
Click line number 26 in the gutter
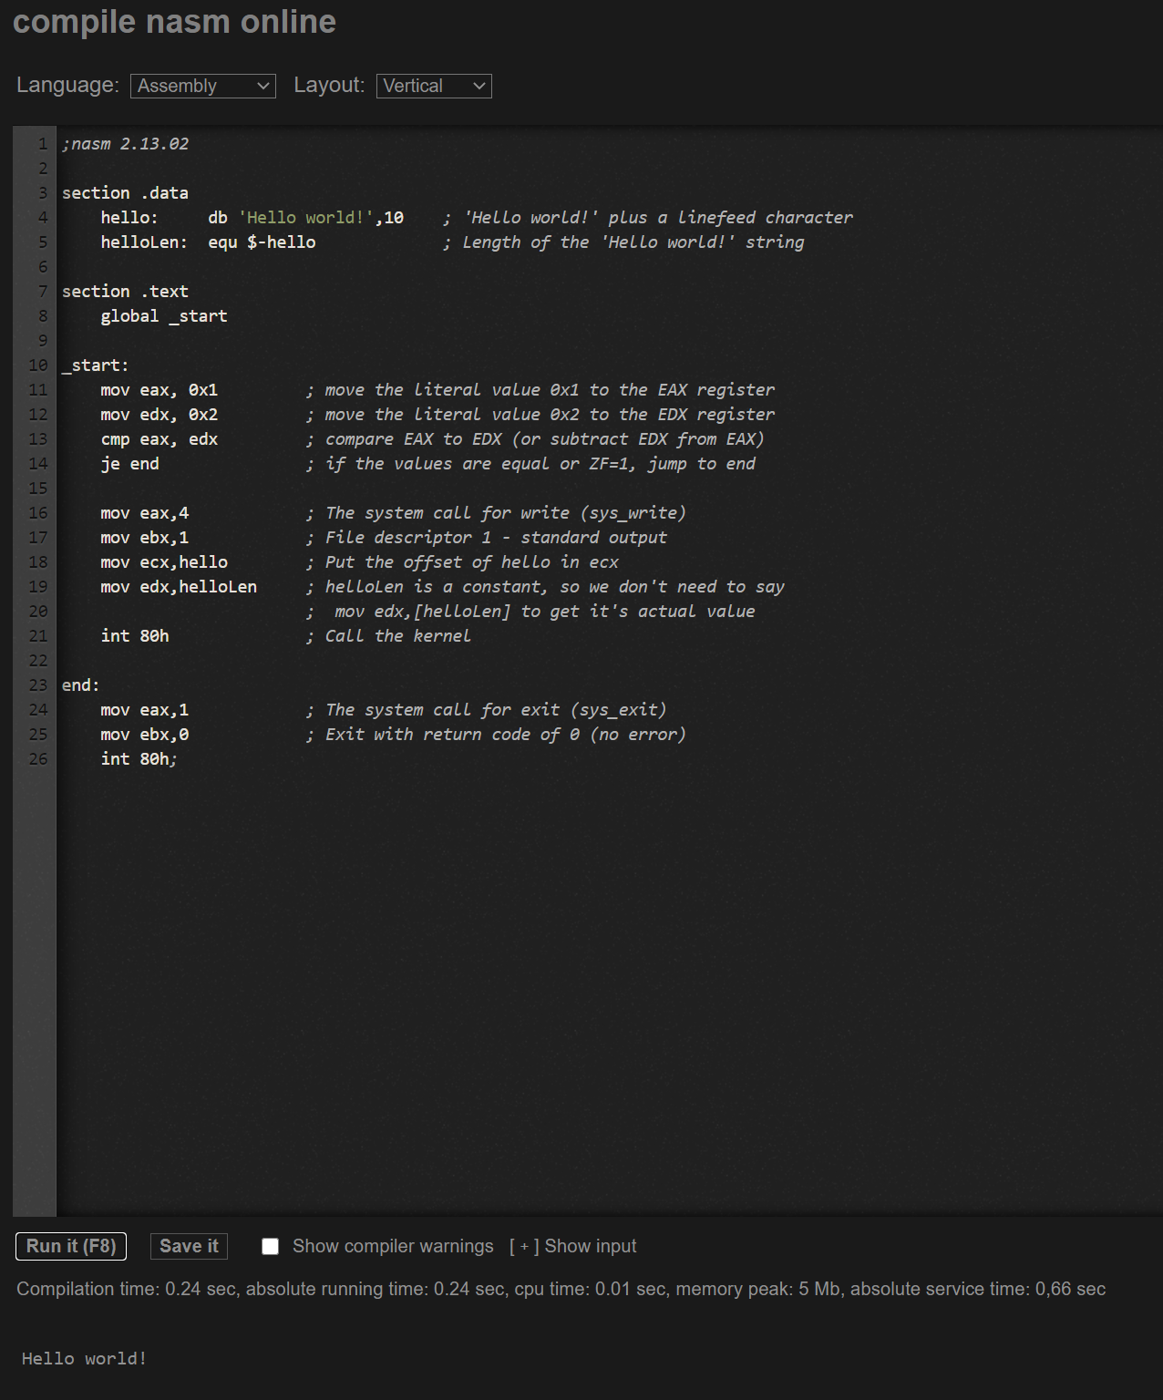(x=37, y=759)
